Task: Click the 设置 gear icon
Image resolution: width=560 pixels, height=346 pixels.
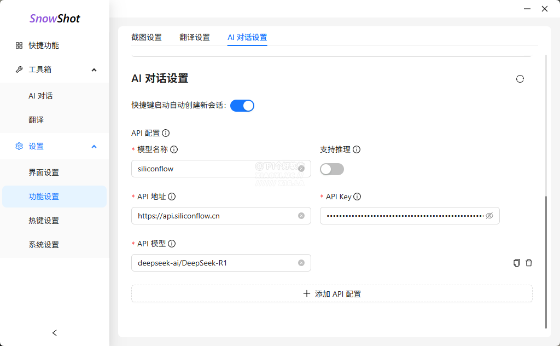Action: click(19, 146)
